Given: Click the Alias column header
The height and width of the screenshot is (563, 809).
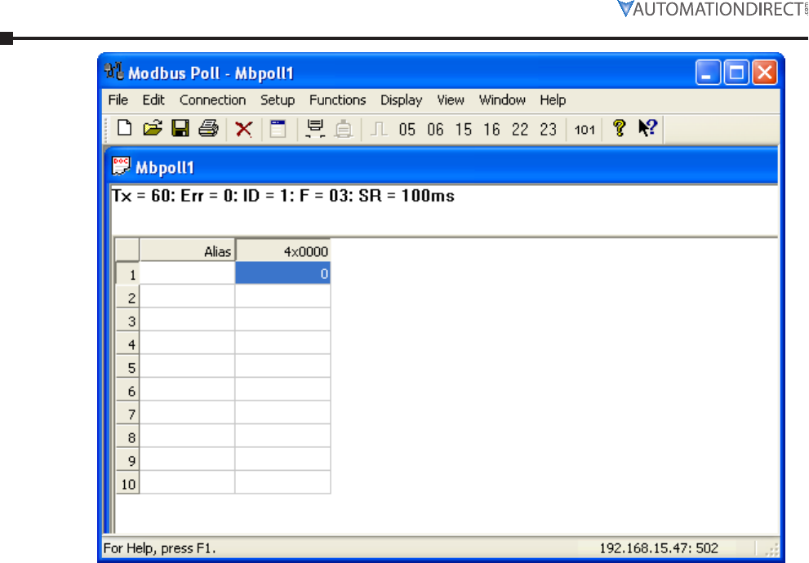Looking at the screenshot, I should pos(187,250).
